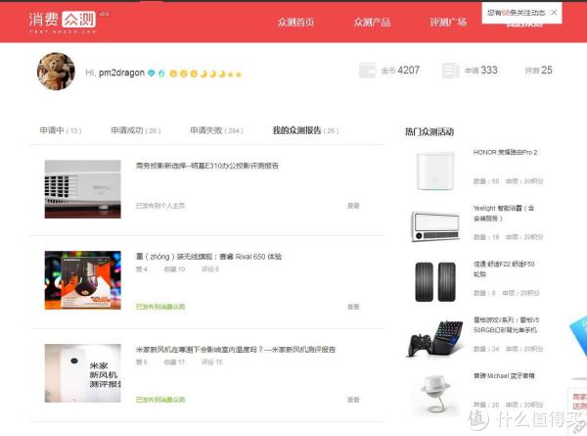Click the Rival 650 report favorites count 10

174,269
